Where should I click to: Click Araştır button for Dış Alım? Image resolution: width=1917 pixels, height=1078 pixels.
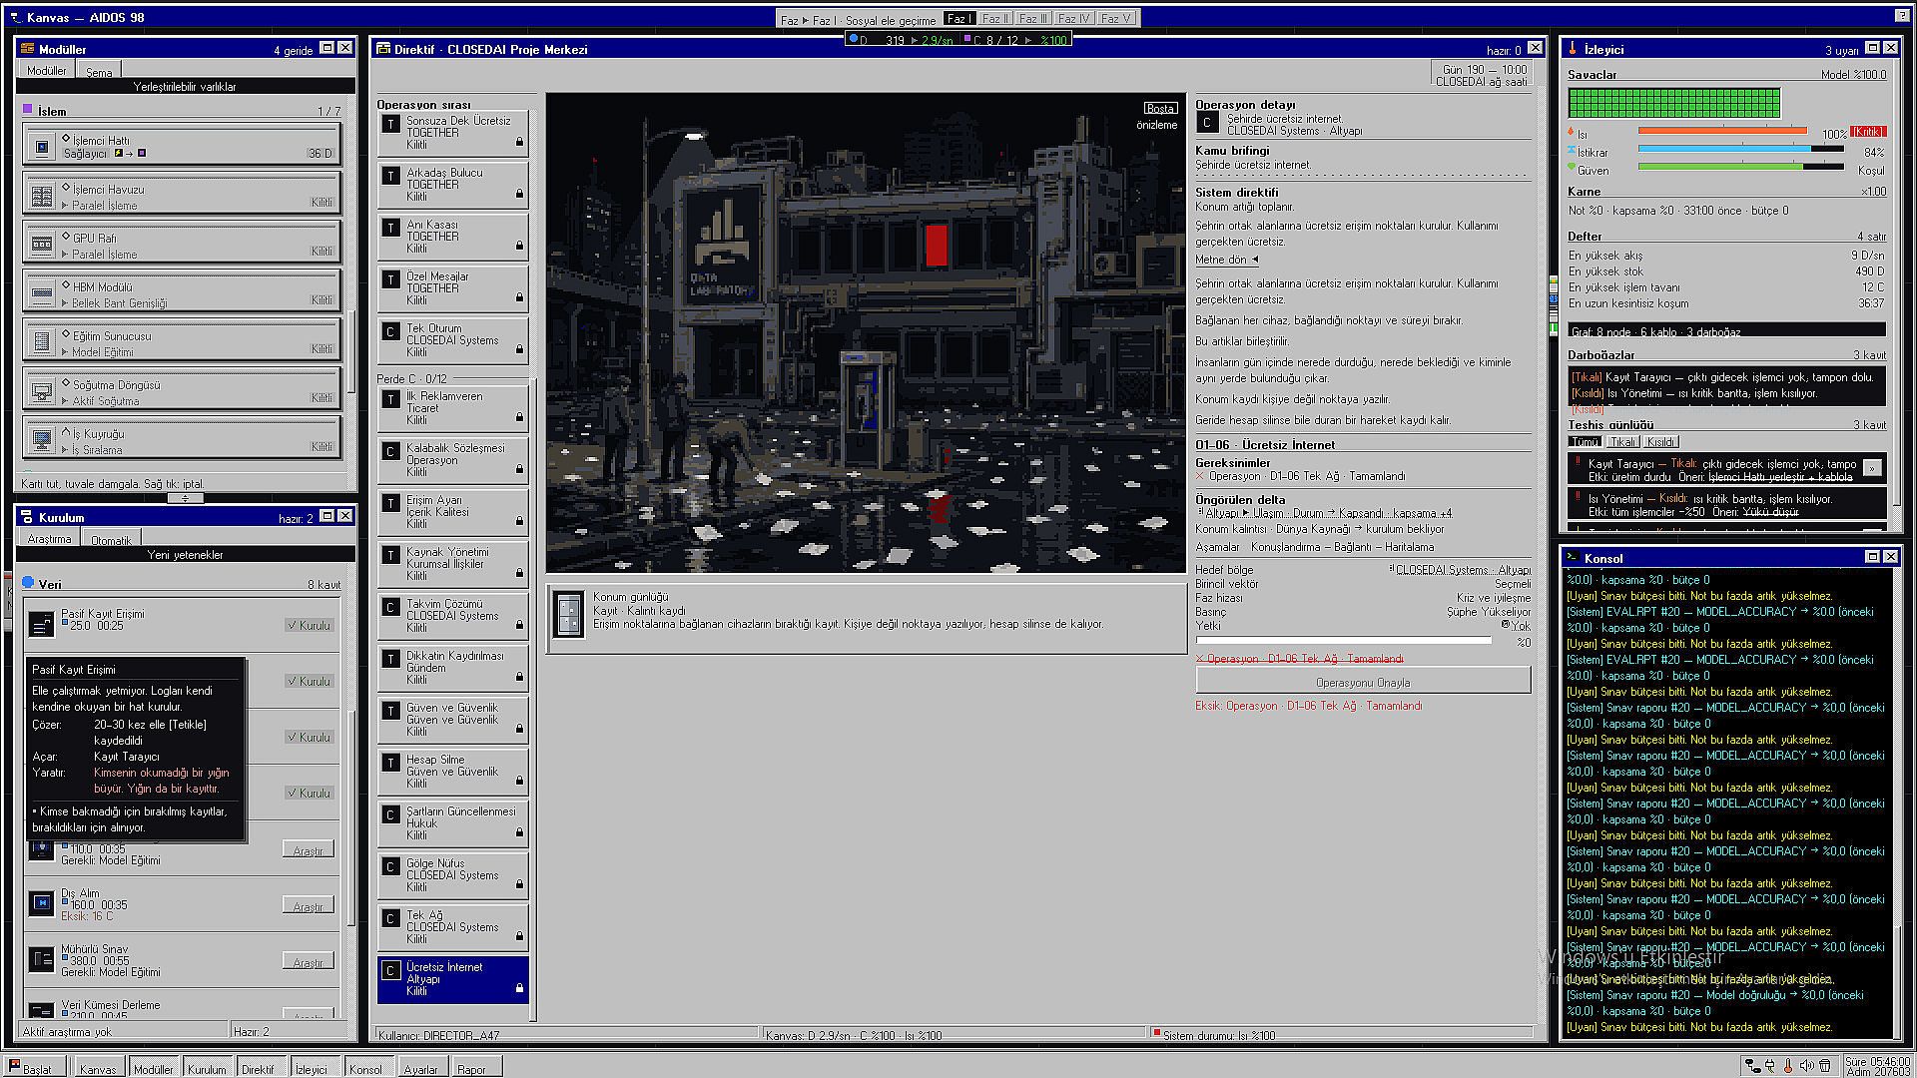coord(308,906)
